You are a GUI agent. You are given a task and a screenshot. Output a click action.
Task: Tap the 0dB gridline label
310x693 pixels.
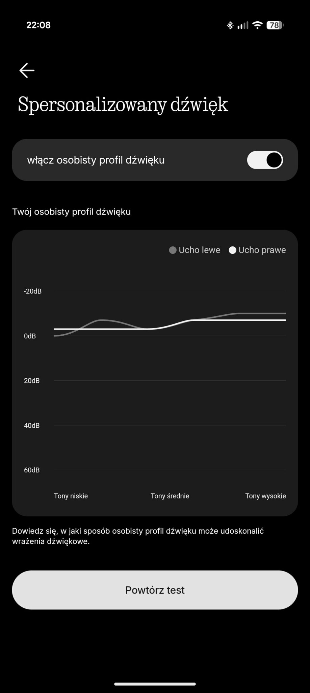tap(30, 336)
